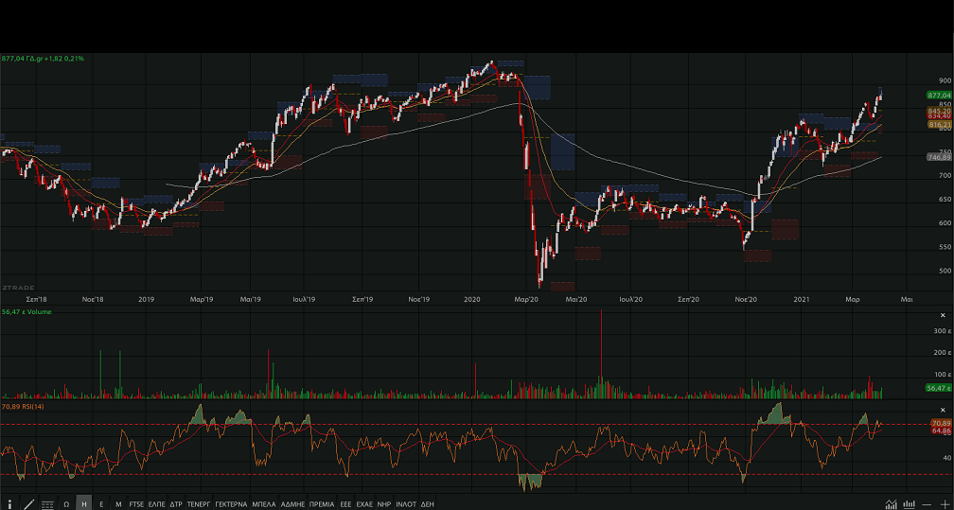Open the chart indicators icon
This screenshot has width=954, height=510.
(891, 504)
